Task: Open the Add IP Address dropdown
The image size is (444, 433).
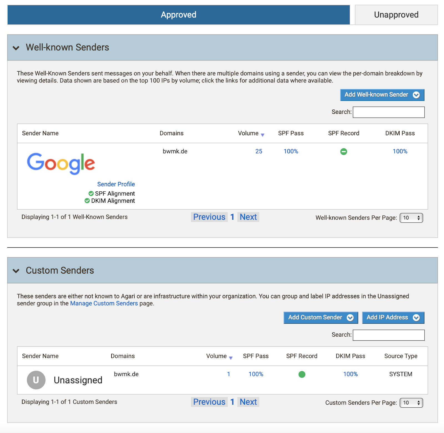Action: (x=393, y=317)
